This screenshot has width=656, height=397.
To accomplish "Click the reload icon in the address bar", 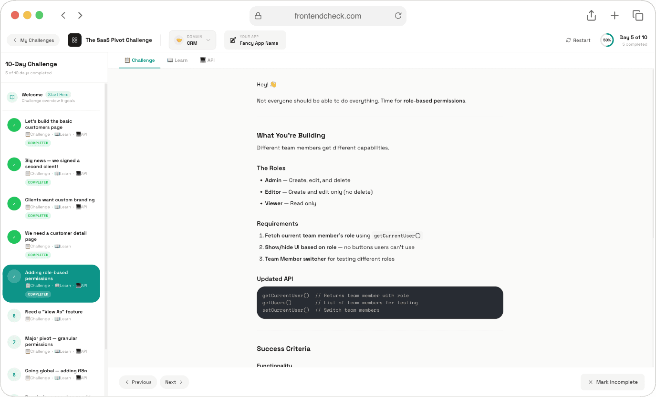I will click(x=398, y=16).
